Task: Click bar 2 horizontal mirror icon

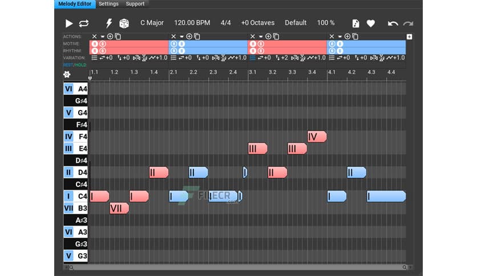Action: click(216, 58)
